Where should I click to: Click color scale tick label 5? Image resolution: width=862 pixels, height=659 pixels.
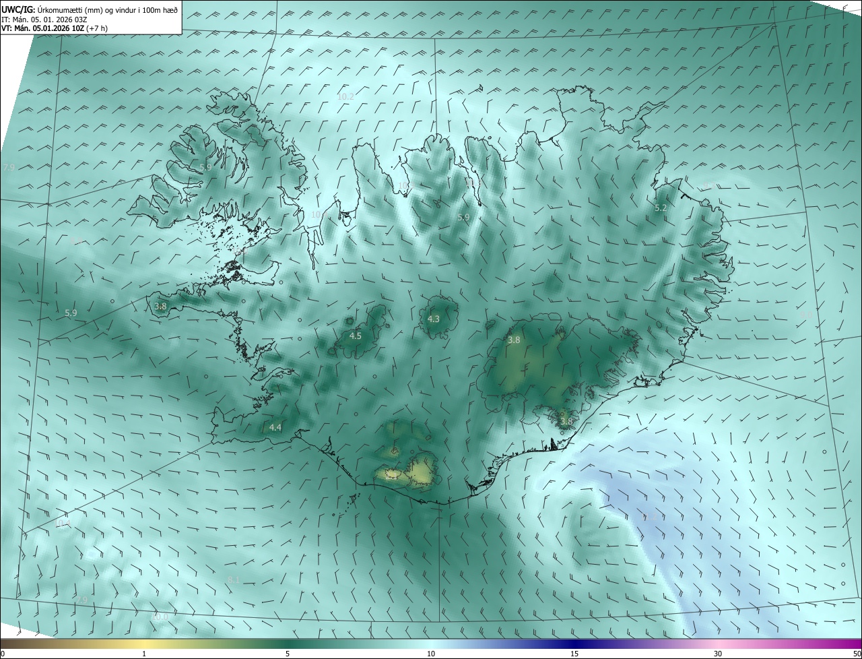pyautogui.click(x=288, y=654)
